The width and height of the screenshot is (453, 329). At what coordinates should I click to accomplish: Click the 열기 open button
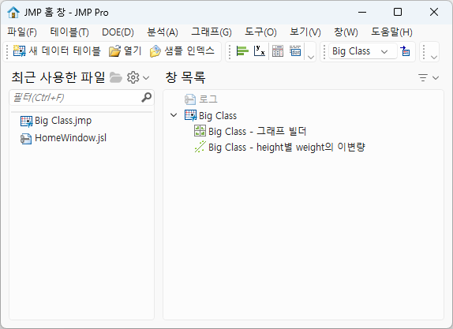pos(125,51)
